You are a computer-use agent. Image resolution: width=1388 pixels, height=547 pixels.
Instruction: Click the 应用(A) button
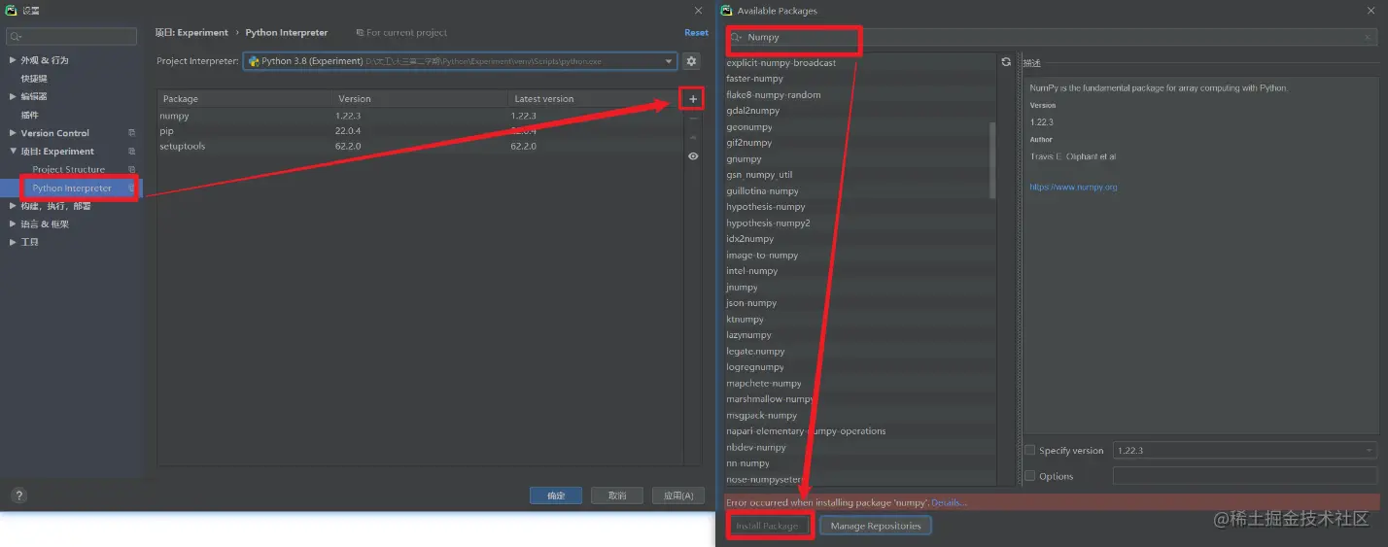coord(678,496)
